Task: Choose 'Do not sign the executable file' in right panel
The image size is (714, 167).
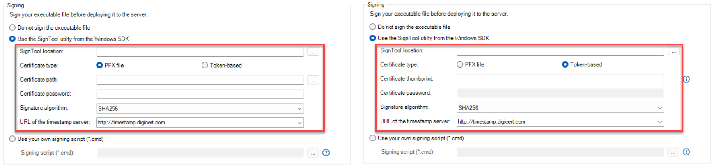Action: tap(373, 27)
